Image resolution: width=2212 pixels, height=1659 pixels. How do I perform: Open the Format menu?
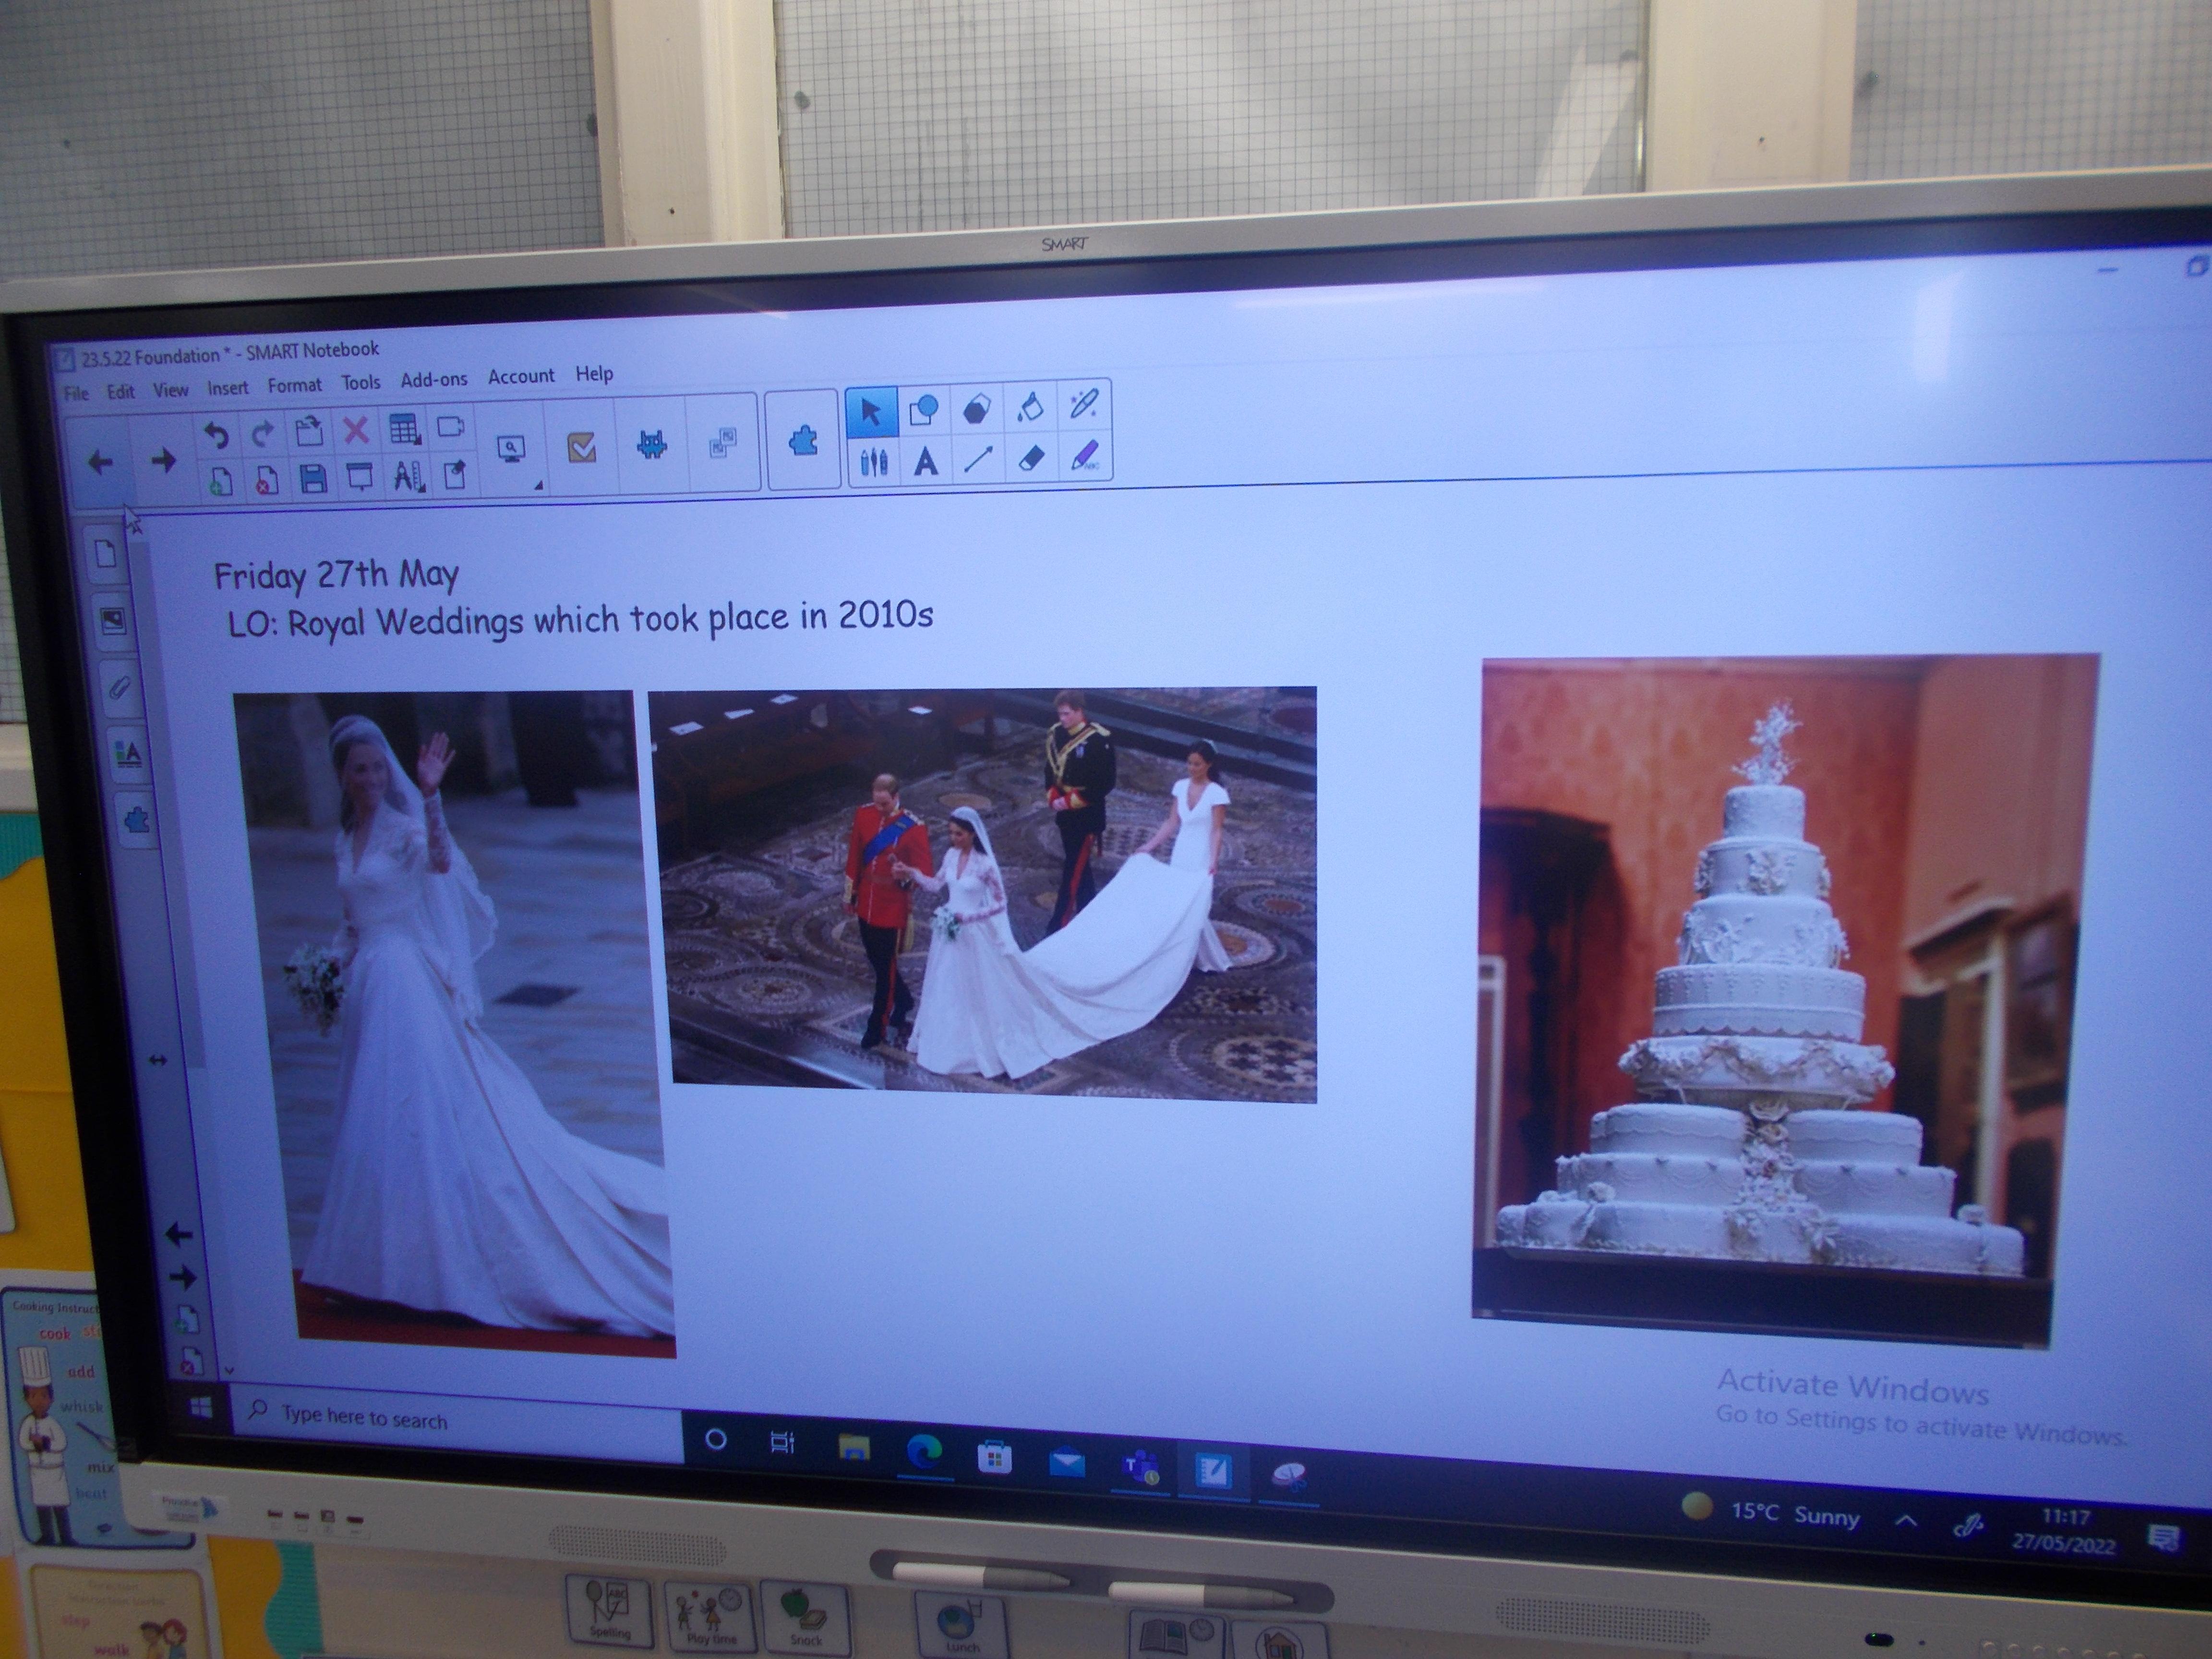coord(294,385)
